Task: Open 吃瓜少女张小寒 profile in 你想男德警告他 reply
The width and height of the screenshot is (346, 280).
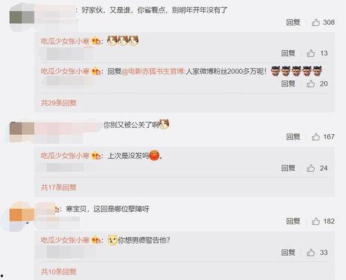Action: pyautogui.click(x=65, y=240)
